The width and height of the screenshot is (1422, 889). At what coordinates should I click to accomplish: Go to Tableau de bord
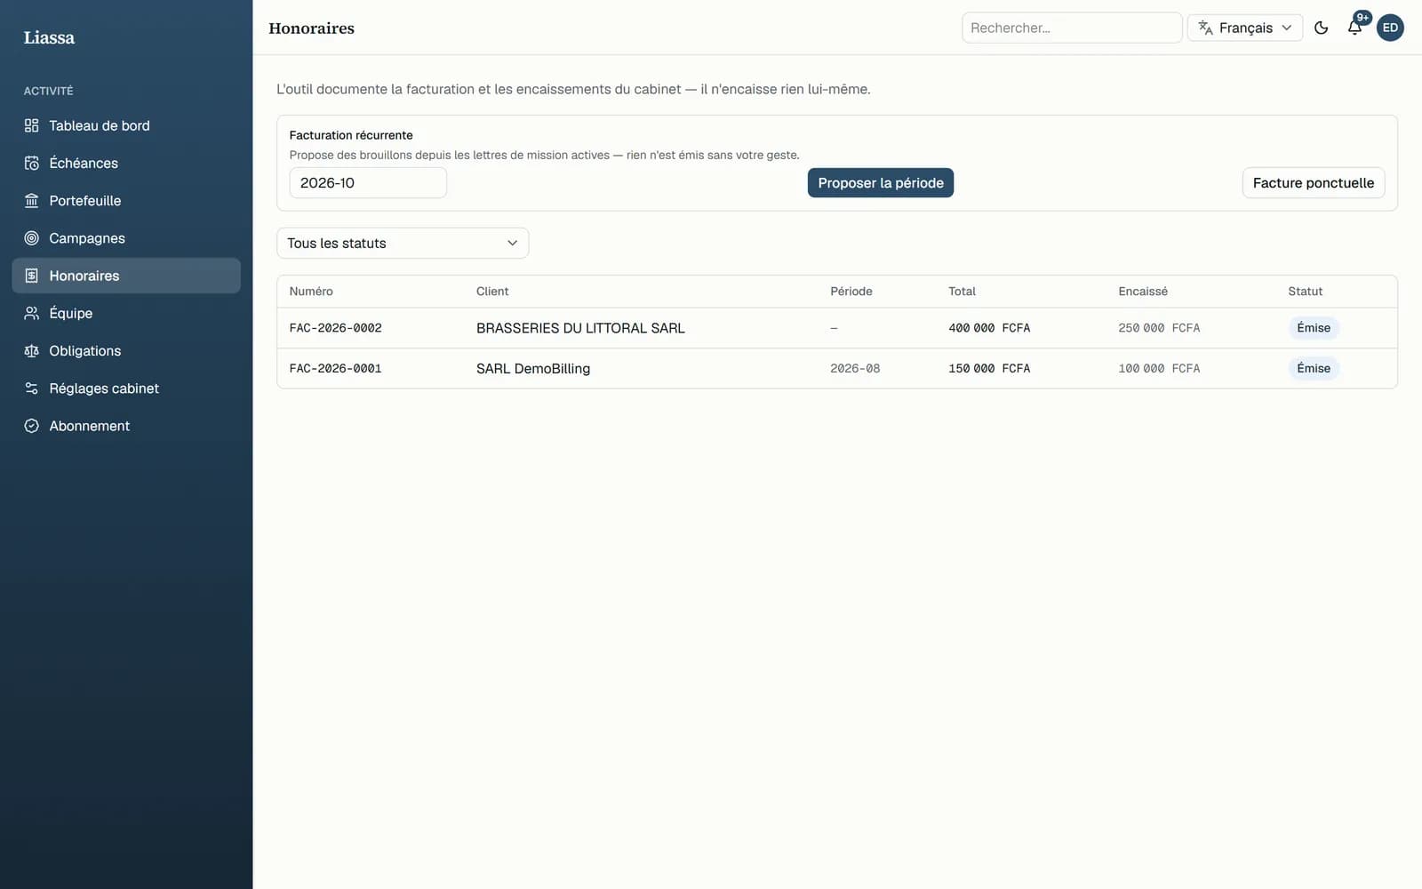coord(126,125)
